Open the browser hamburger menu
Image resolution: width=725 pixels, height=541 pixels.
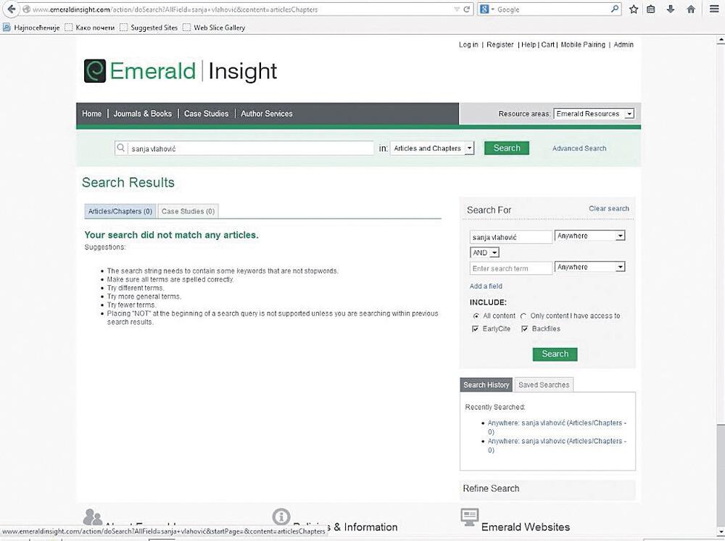pyautogui.click(x=713, y=9)
